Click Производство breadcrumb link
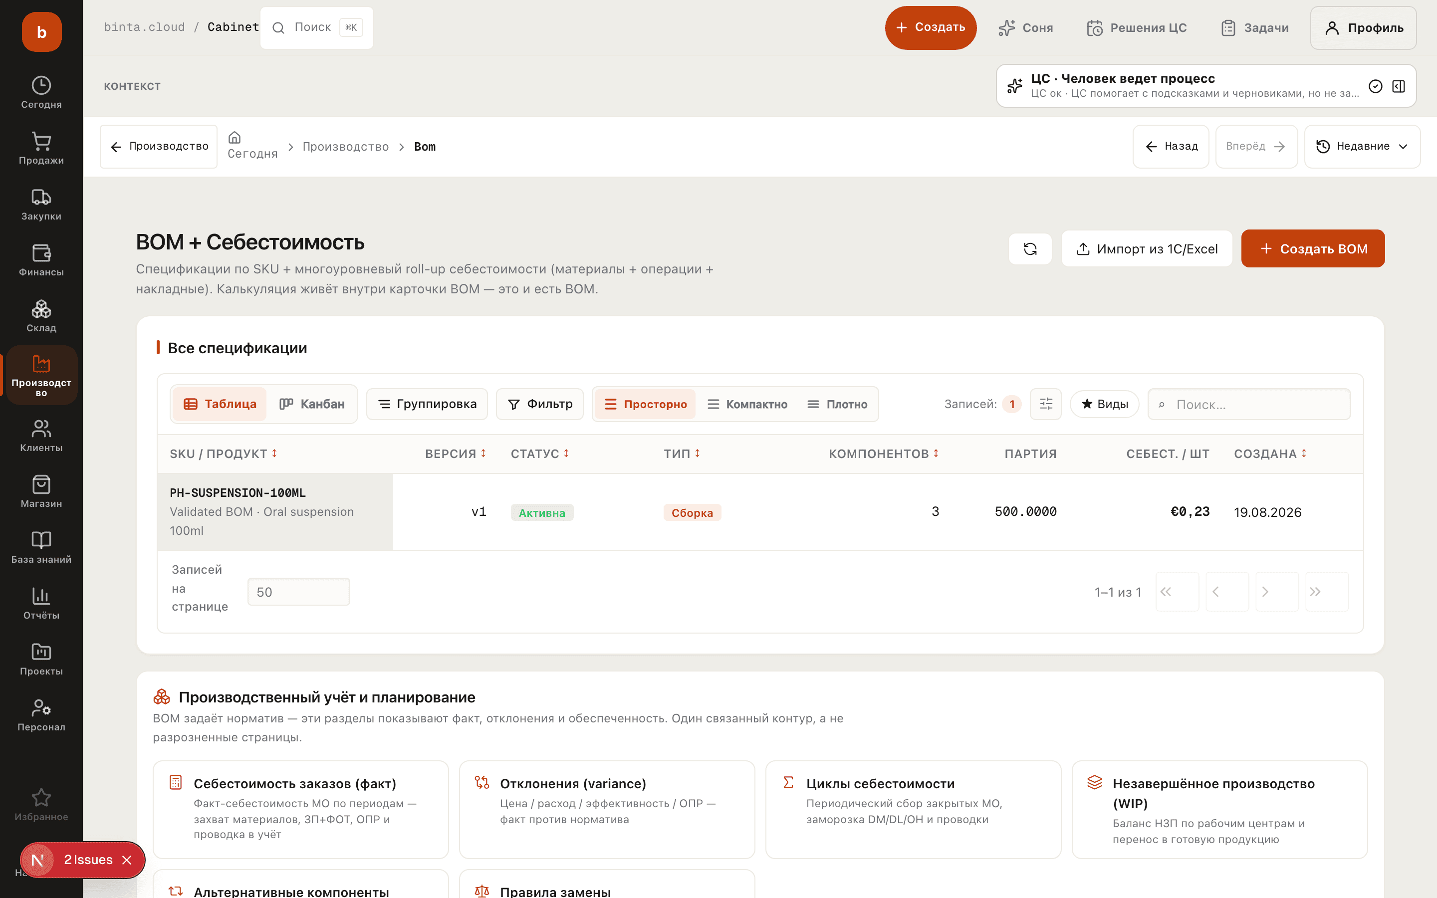1437x898 pixels. pyautogui.click(x=346, y=147)
